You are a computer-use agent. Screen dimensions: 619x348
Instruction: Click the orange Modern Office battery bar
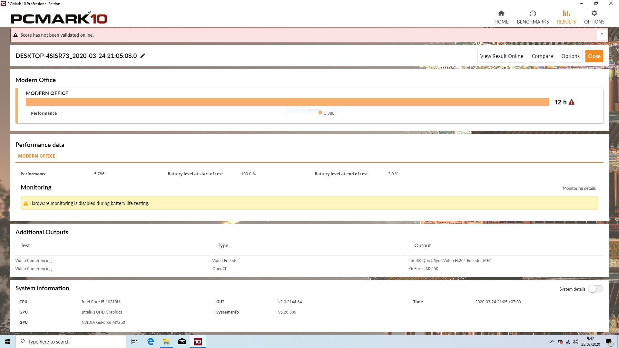[x=287, y=102]
